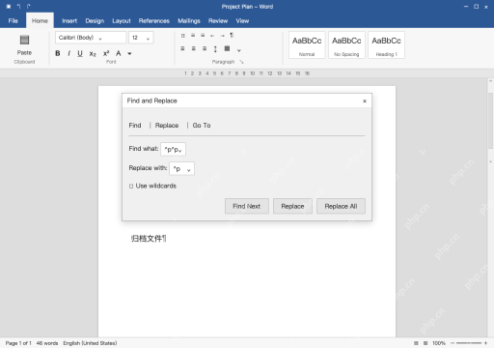Click into the Find what field
Viewport: 494px width, 348px height.
(173, 149)
